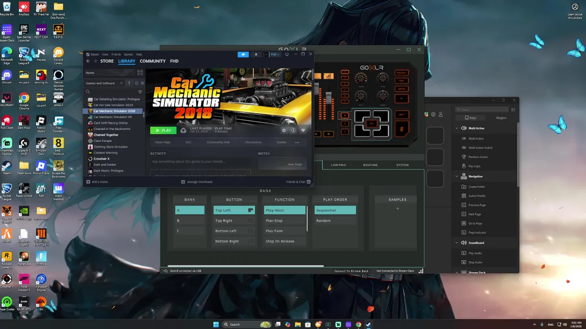Image resolution: width=586 pixels, height=329 pixels.
Task: Click sort ascending arrow in library sidebar
Action: [129, 83]
